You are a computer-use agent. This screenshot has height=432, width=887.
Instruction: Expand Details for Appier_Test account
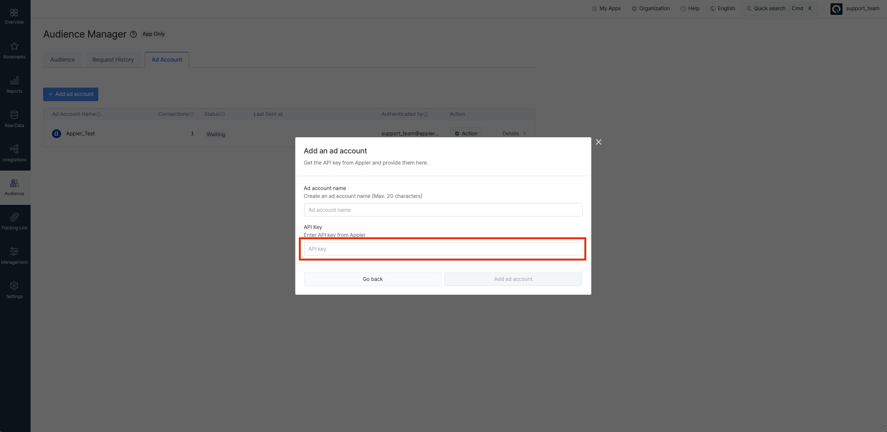point(514,133)
